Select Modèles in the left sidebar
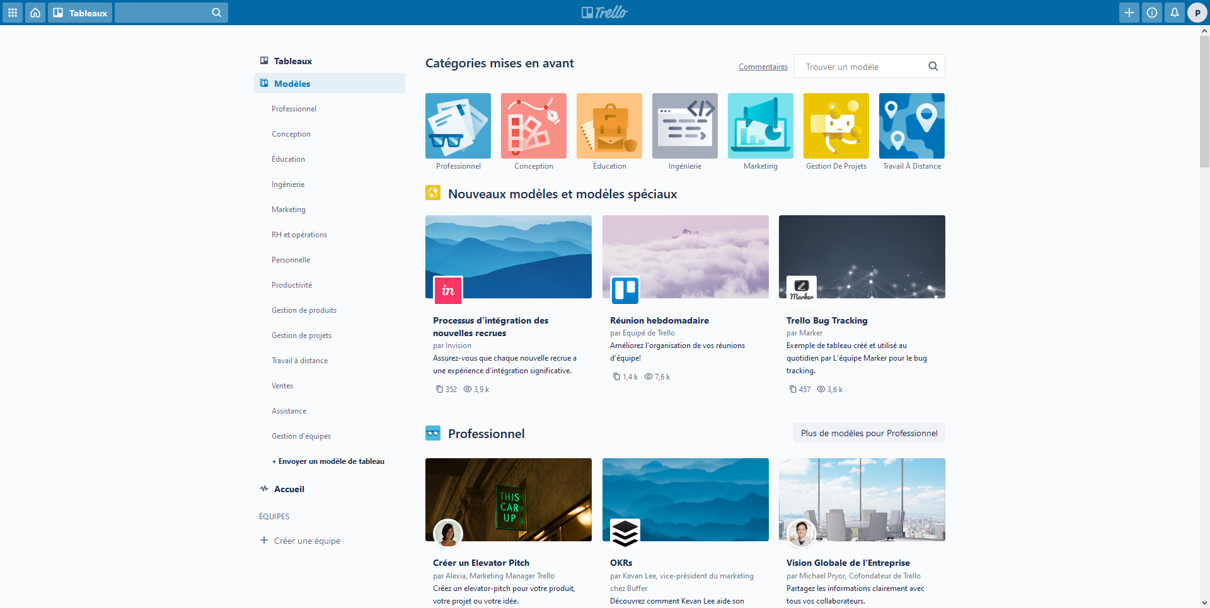This screenshot has height=608, width=1210. coord(330,83)
